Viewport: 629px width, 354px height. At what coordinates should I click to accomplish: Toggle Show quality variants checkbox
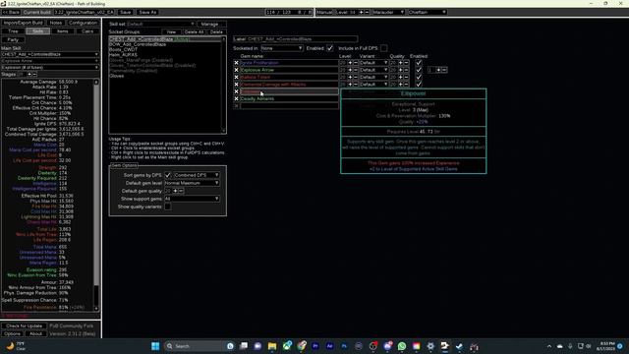pos(168,206)
